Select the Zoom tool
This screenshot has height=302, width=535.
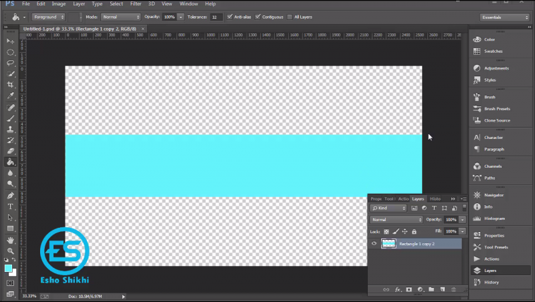pyautogui.click(x=10, y=251)
